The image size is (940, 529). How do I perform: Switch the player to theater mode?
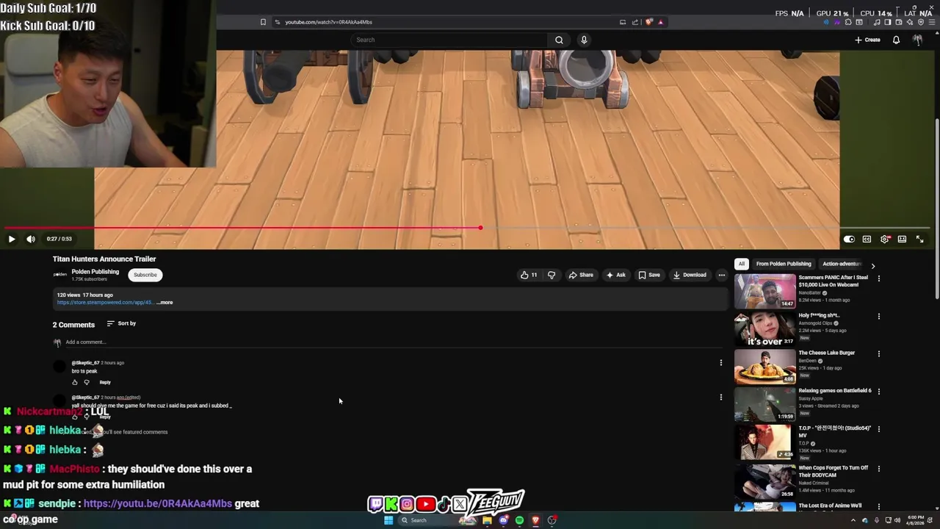902,239
